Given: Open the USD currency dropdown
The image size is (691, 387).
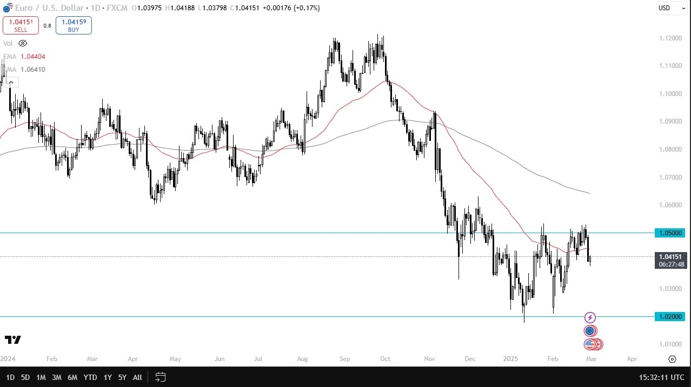Looking at the screenshot, I should 671,8.
